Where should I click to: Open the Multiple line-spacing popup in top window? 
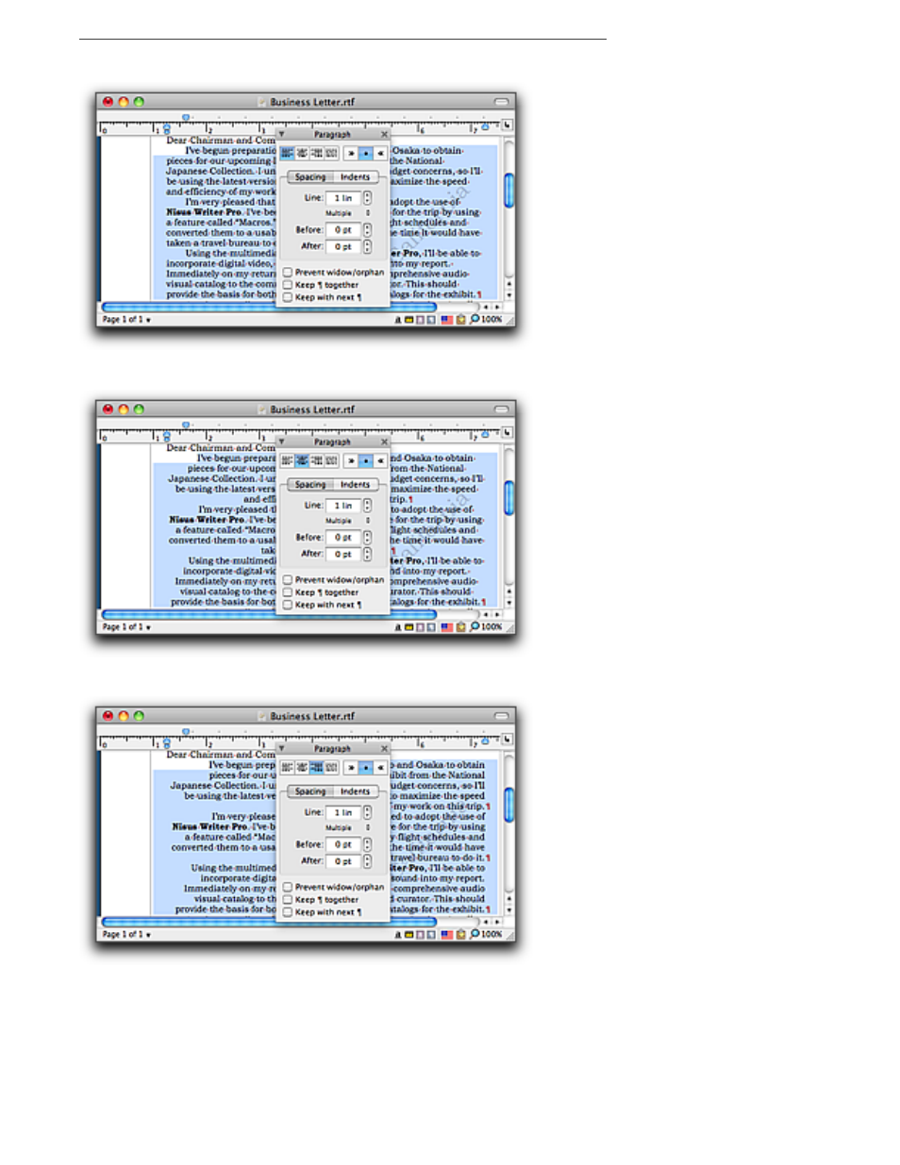pos(348,213)
